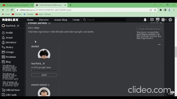Go to the Create menu item

76,20
